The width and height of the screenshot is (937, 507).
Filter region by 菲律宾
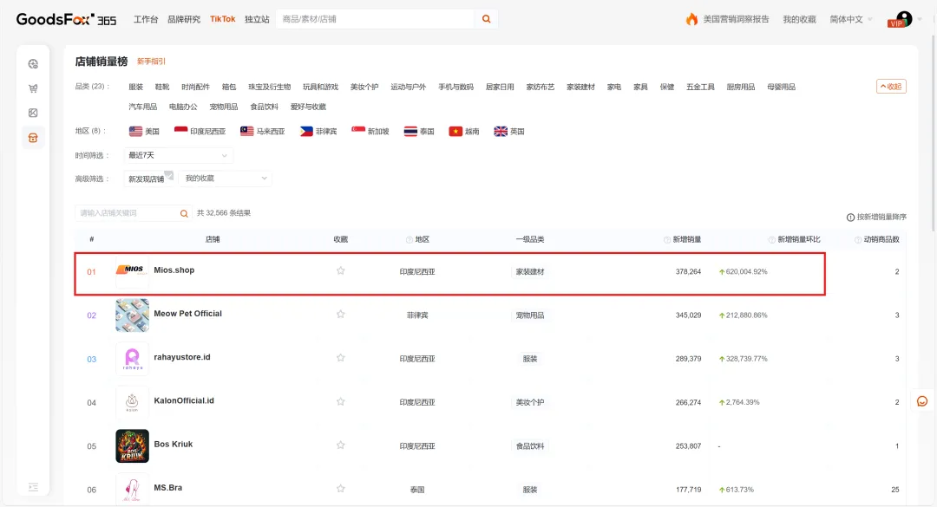pyautogui.click(x=318, y=132)
